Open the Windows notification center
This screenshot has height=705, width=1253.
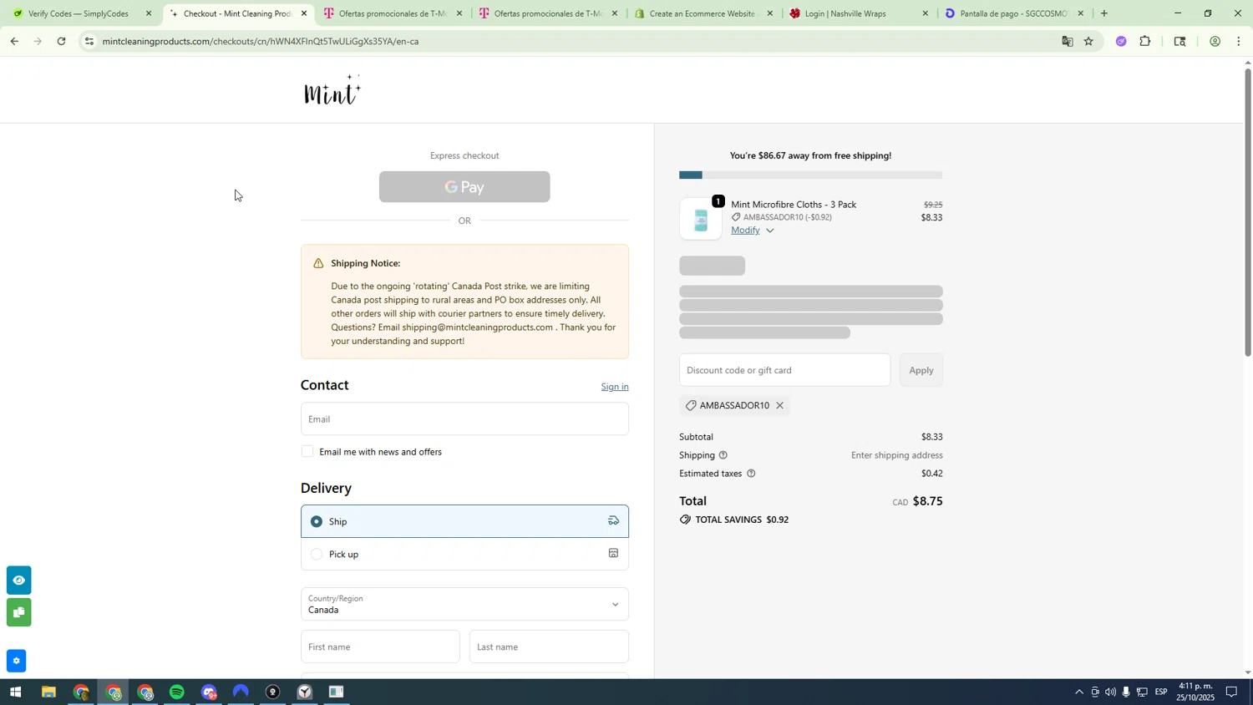(1231, 692)
